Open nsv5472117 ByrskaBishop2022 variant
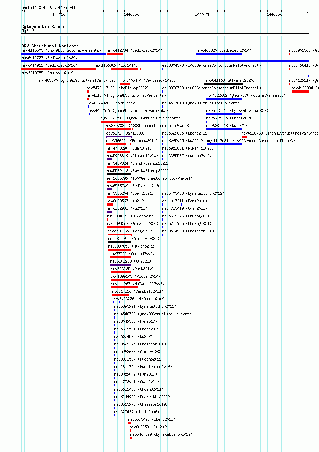The width and height of the screenshot is (319, 452). point(118,88)
